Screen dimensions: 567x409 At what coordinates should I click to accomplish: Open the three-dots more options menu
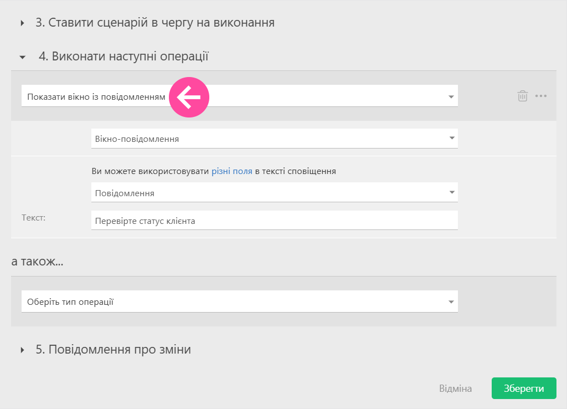click(x=541, y=96)
